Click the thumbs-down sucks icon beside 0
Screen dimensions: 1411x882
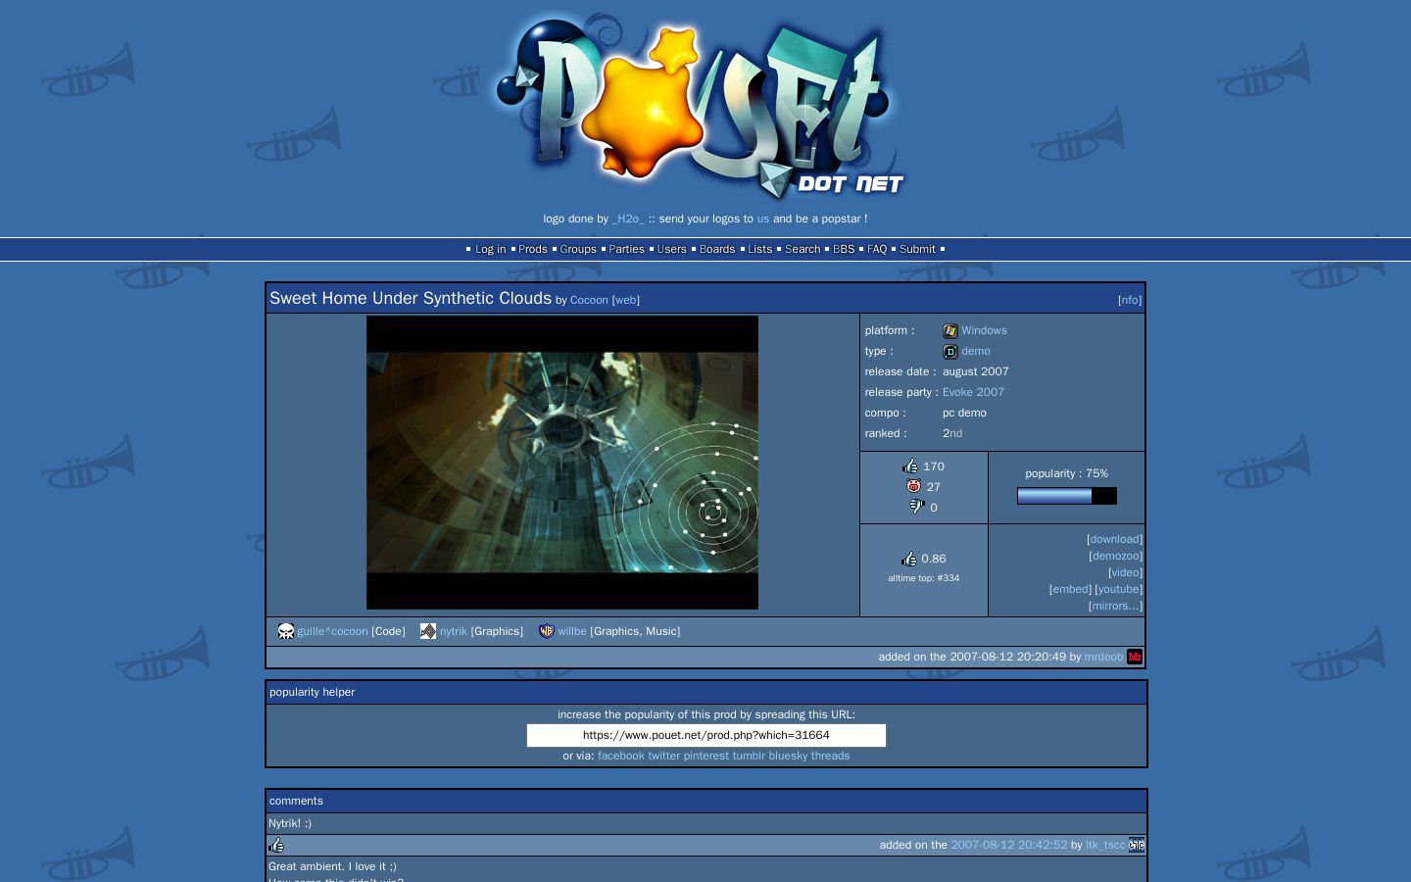point(917,507)
